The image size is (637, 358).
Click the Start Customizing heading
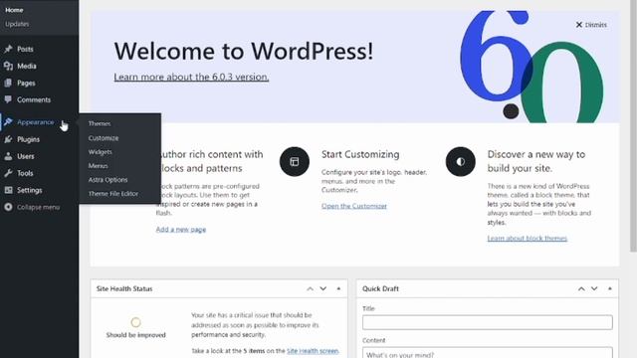point(360,154)
